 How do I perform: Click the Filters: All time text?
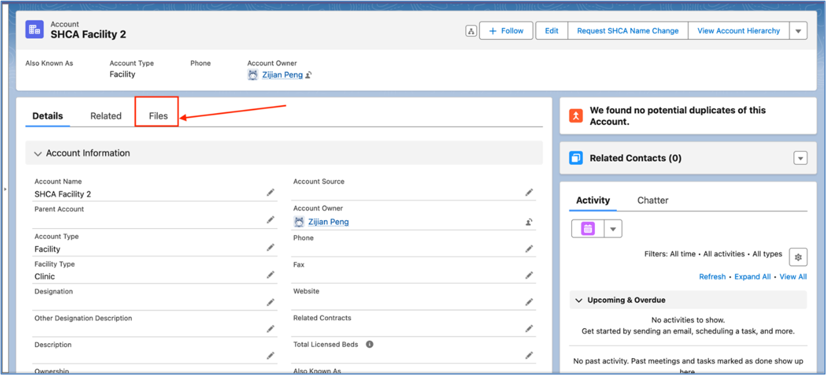pyautogui.click(x=669, y=254)
